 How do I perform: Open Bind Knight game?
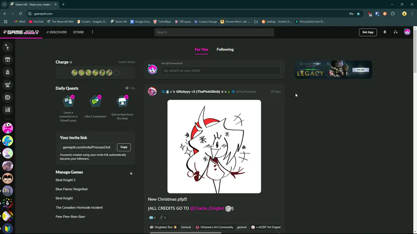[64, 198]
